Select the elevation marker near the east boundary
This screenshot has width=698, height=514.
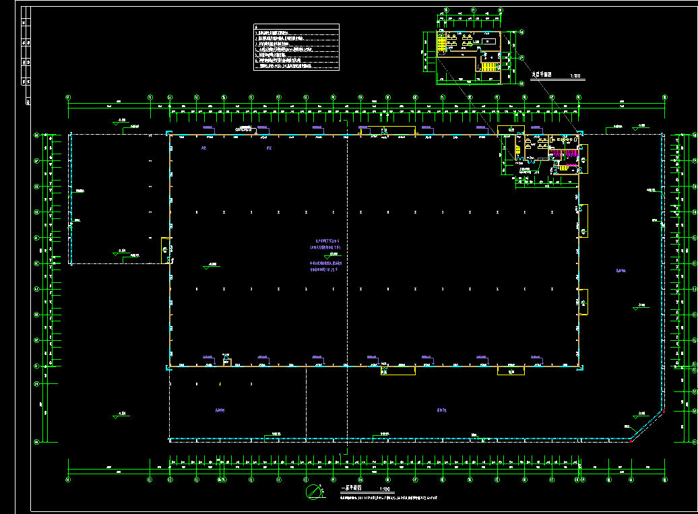[x=639, y=307]
